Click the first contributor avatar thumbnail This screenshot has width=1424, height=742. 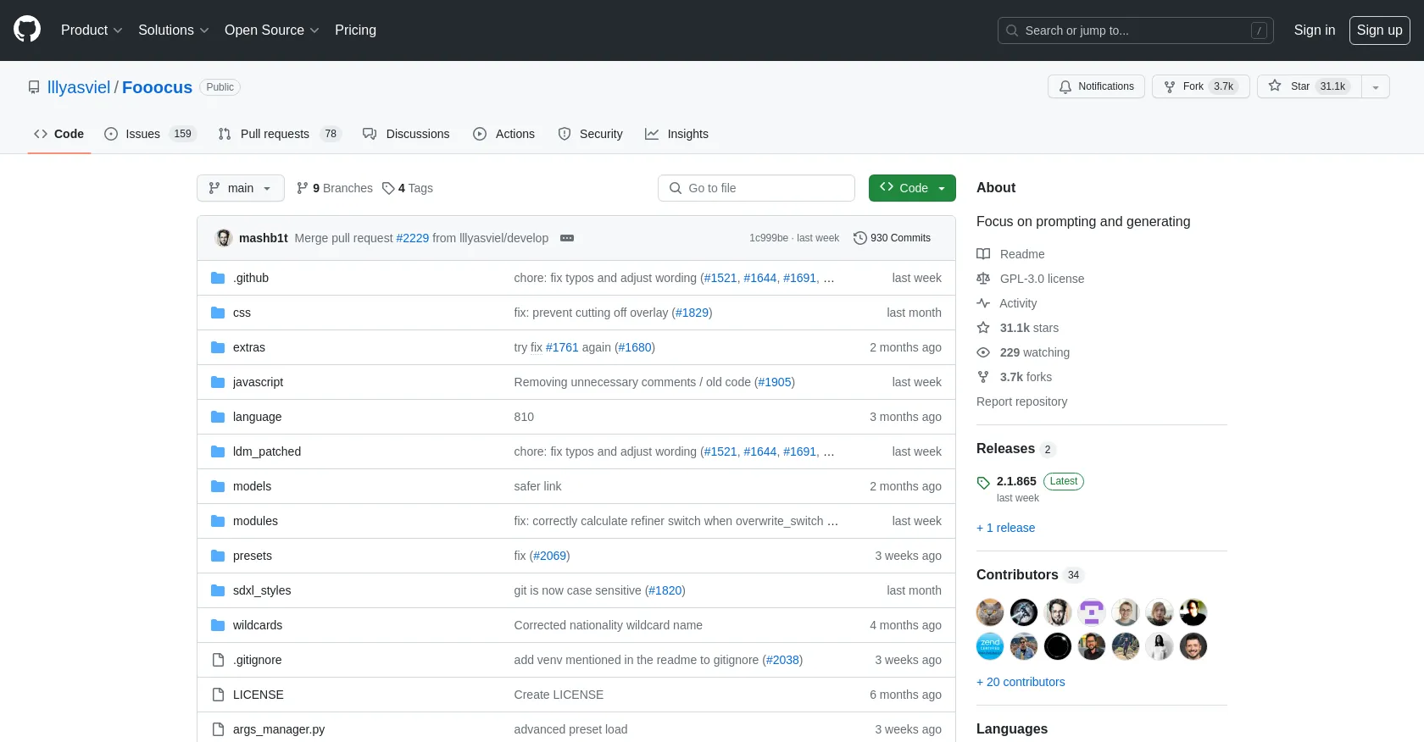coord(990,612)
